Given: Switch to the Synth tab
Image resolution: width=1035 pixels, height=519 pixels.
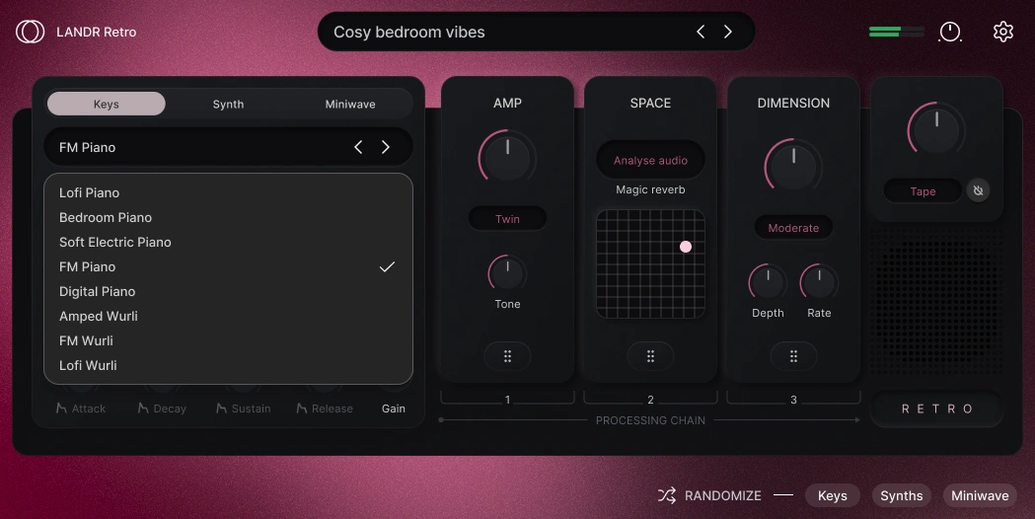Looking at the screenshot, I should [x=228, y=104].
